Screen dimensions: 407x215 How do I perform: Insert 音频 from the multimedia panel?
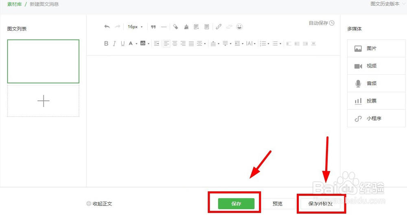click(x=376, y=83)
